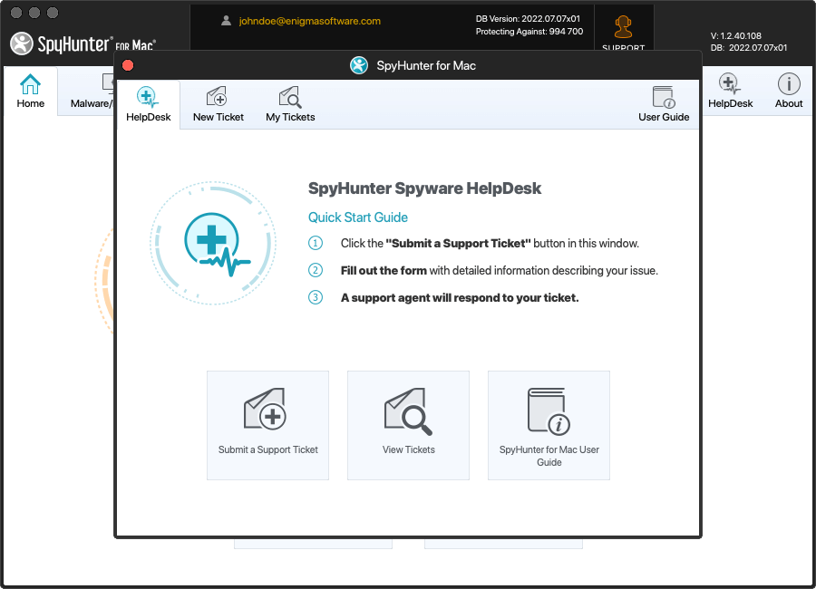Click the Quick Start Guide heading

pyautogui.click(x=358, y=217)
